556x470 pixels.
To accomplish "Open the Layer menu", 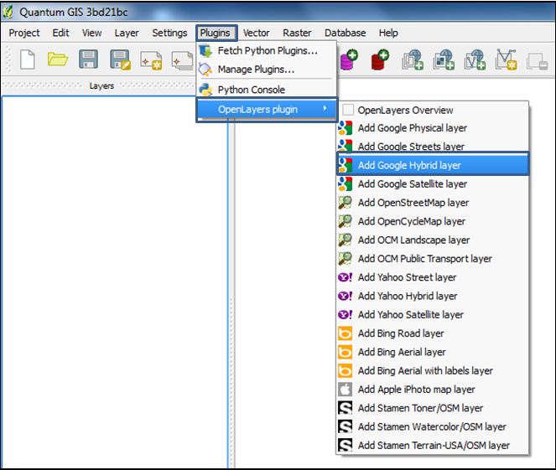I will (x=127, y=33).
